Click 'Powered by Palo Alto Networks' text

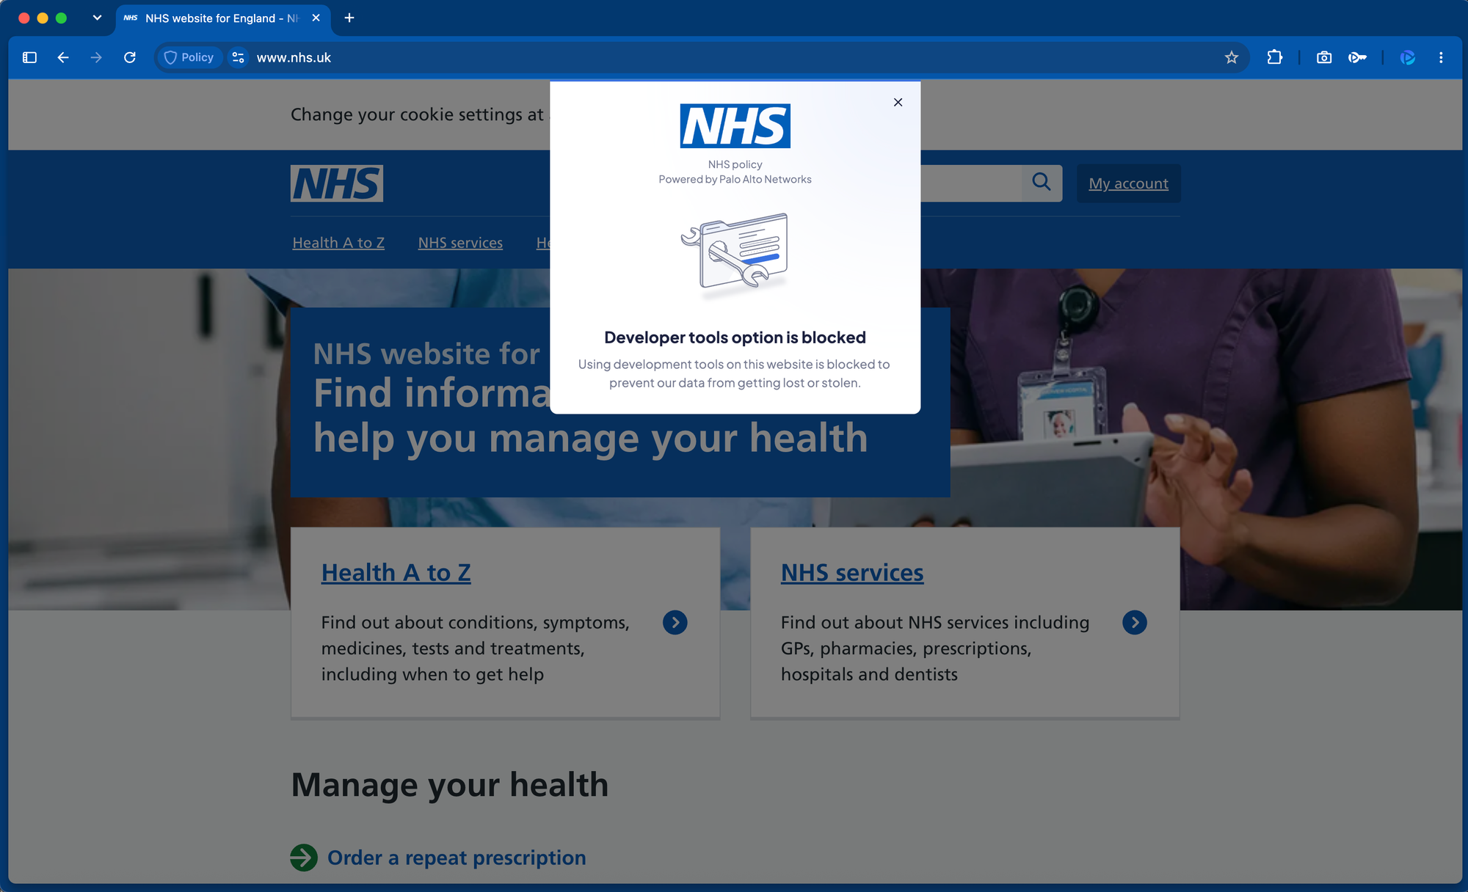(x=735, y=179)
